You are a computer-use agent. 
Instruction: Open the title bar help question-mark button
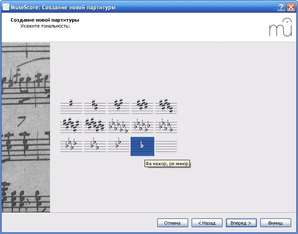tap(281, 7)
